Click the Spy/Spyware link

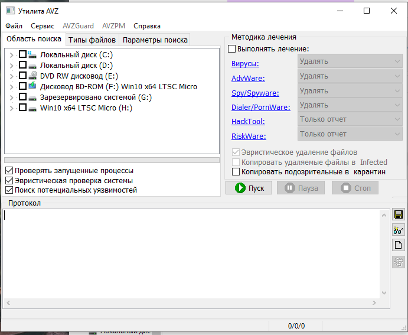pyautogui.click(x=255, y=93)
